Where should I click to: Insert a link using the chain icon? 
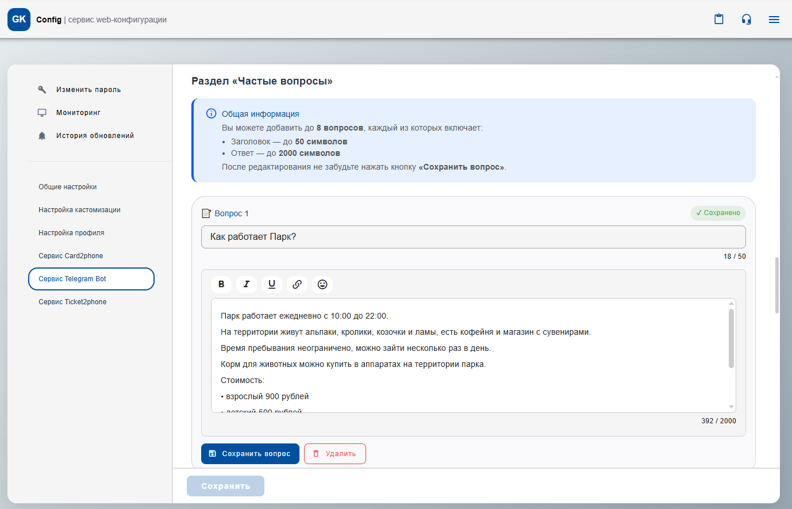[297, 284]
